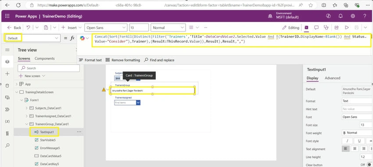Click the yellow warning triangle on canvas
373x167 pixels.
(x=104, y=90)
